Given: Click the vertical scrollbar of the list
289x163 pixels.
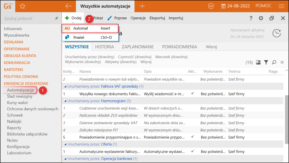Looking at the screenshot, I should (286, 120).
